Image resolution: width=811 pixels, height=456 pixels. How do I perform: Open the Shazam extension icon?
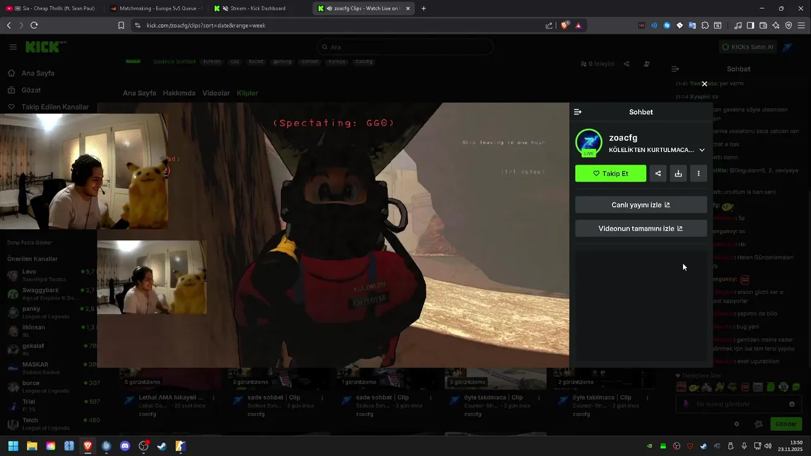[x=667, y=25]
